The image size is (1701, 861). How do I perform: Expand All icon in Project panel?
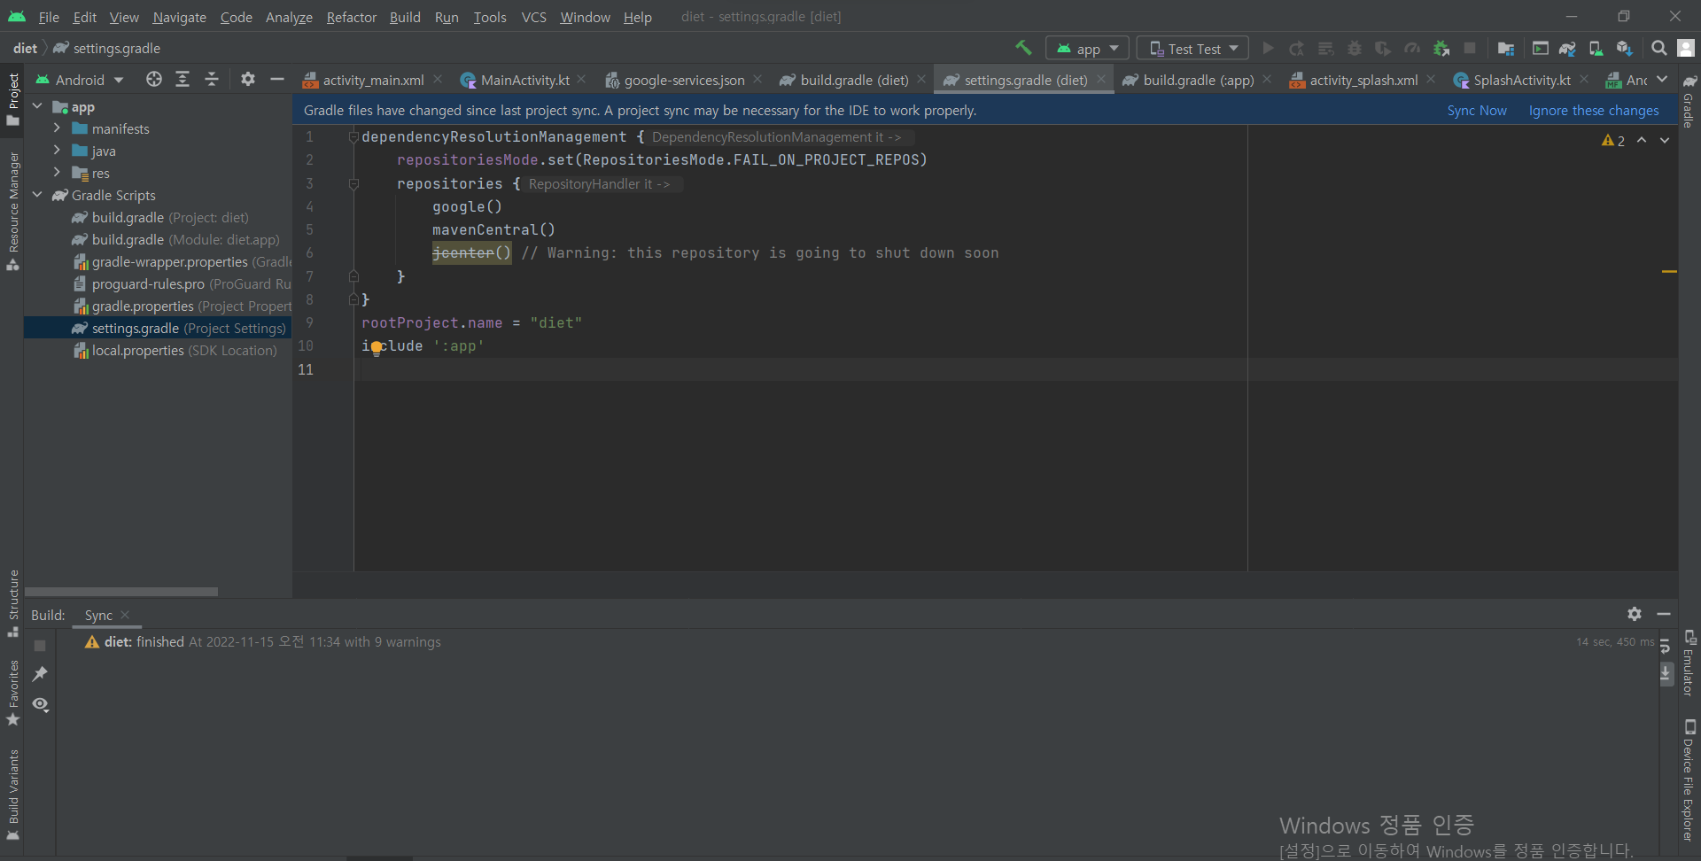click(183, 79)
